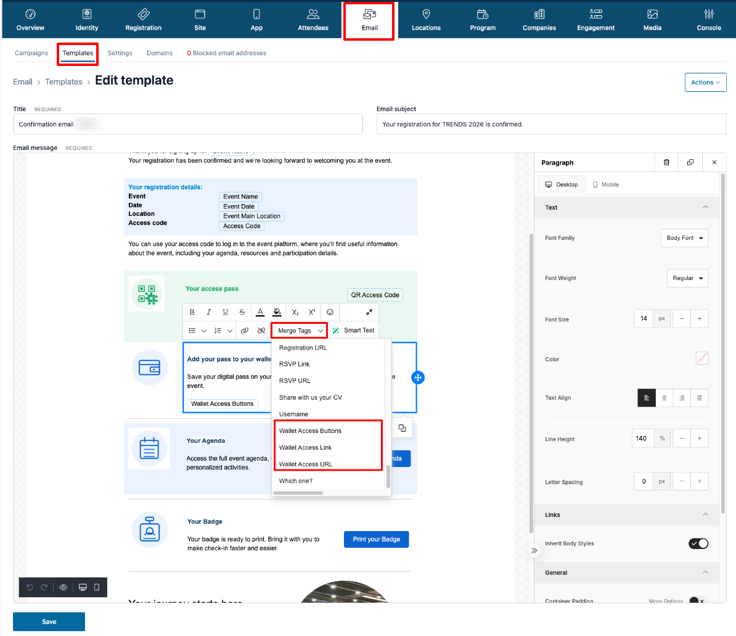Open the numbered list style dropdown arrow
The width and height of the screenshot is (736, 636).
click(x=229, y=331)
